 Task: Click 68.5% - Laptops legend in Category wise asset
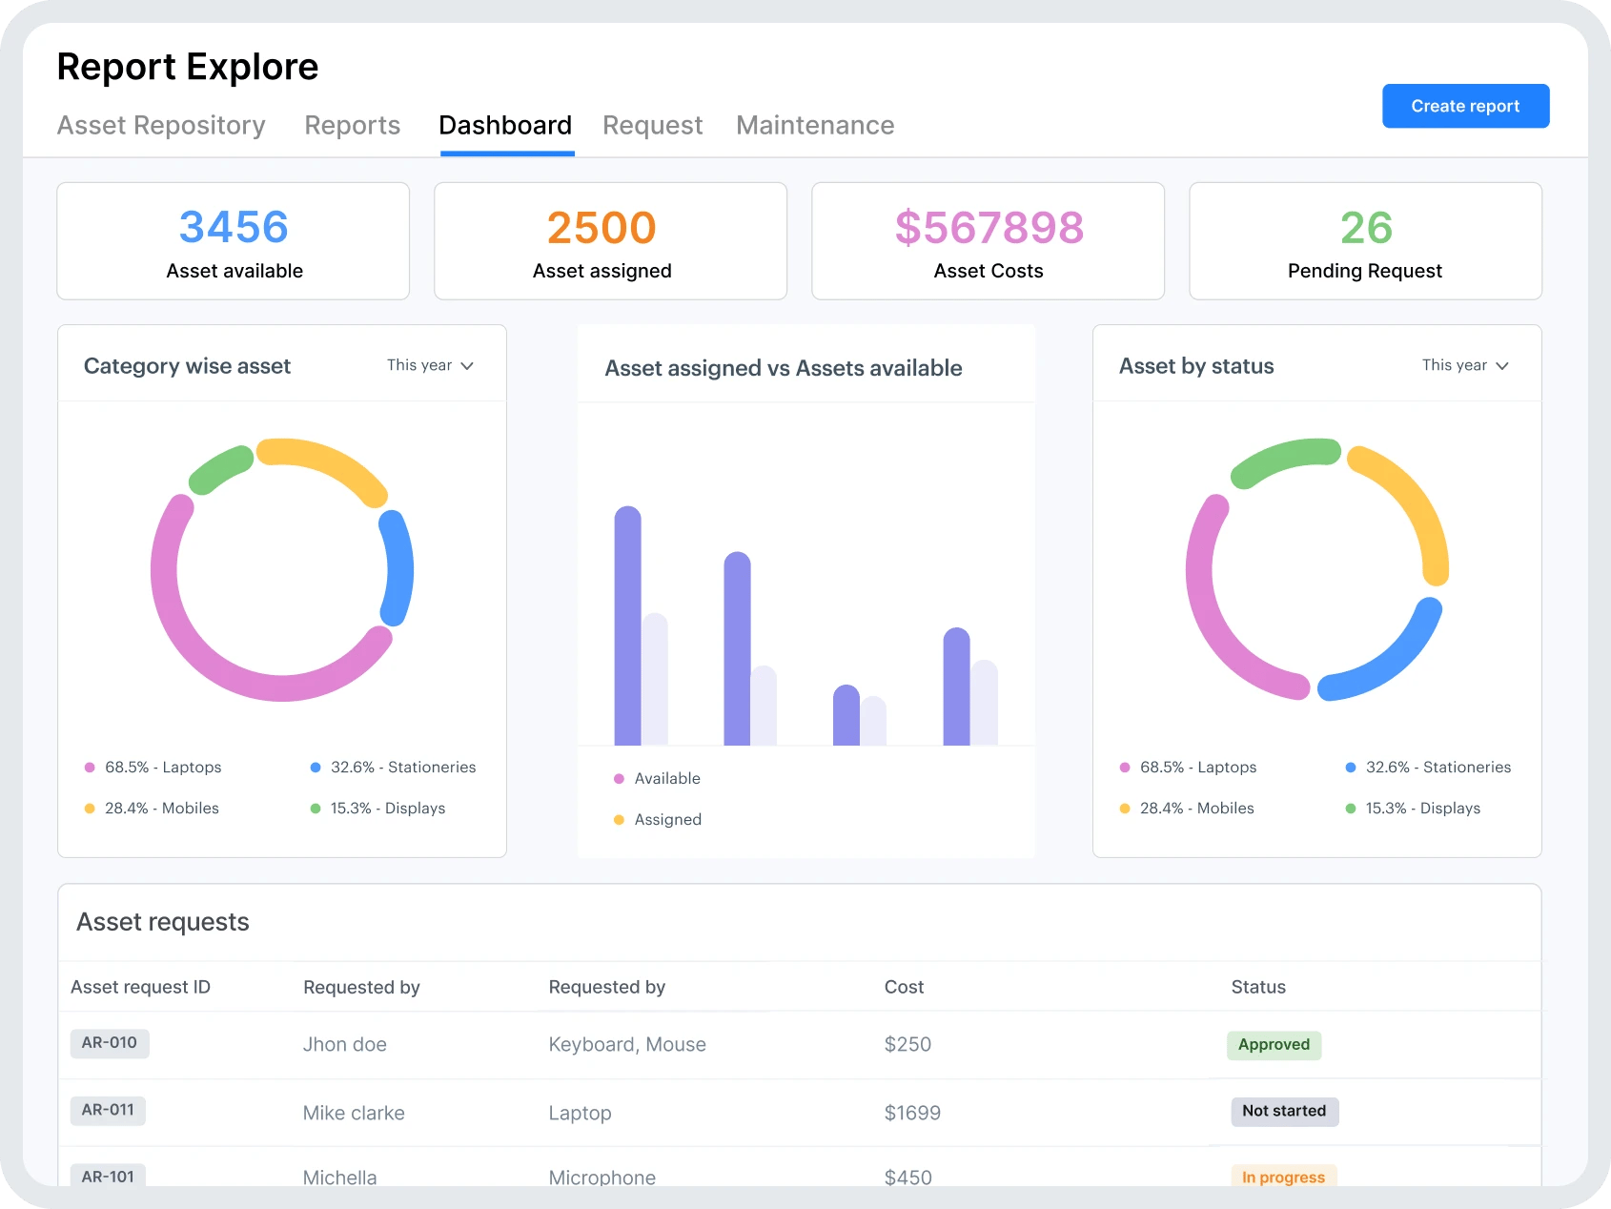tap(153, 768)
